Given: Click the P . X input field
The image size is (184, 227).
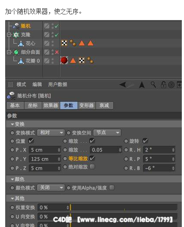Looking at the screenshot, I should tap(45, 150).
